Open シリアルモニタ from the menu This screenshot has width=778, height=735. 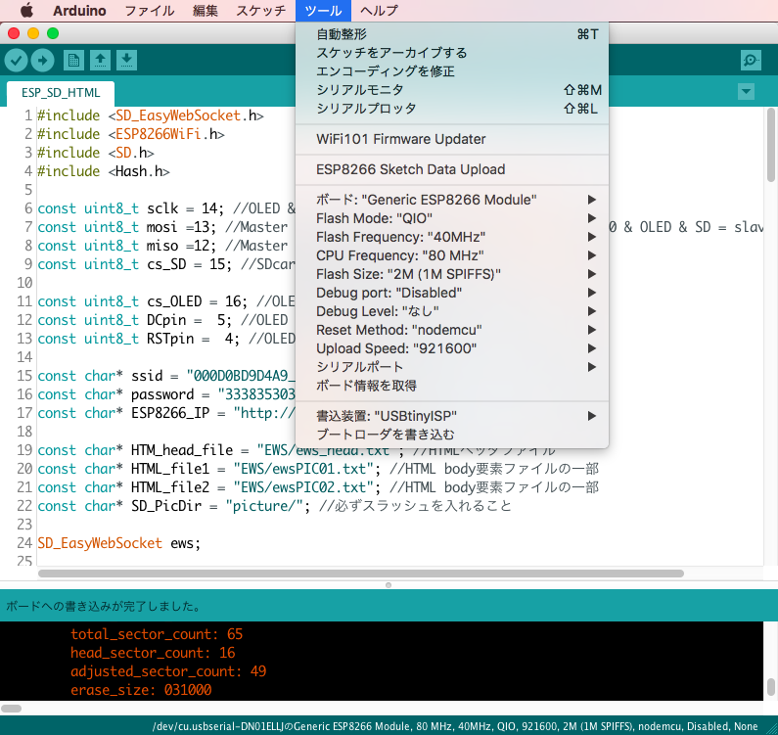452,90
